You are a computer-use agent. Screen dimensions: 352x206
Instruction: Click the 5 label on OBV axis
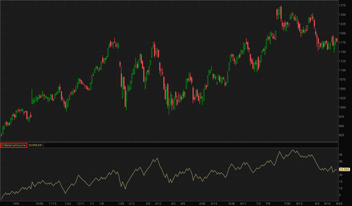point(341,195)
